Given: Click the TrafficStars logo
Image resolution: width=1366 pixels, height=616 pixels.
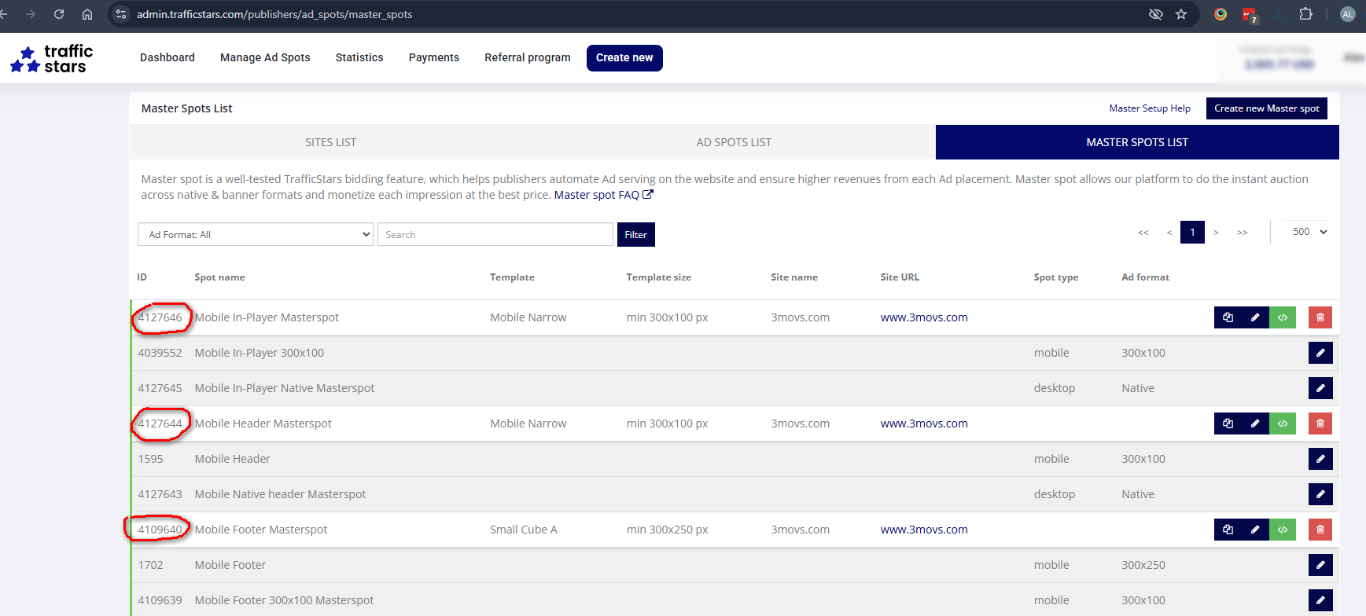Looking at the screenshot, I should click(52, 59).
